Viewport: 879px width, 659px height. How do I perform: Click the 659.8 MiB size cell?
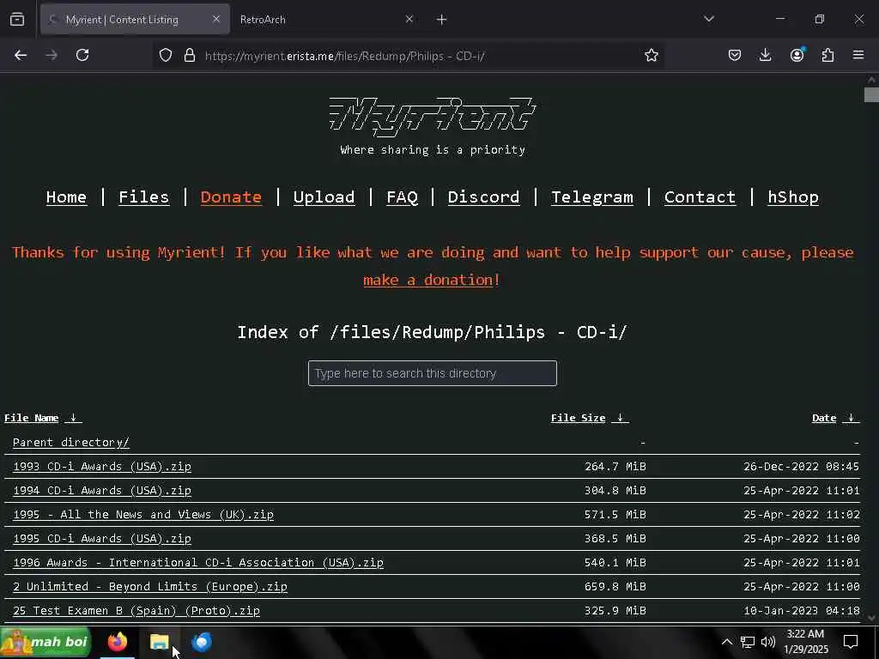(x=615, y=587)
